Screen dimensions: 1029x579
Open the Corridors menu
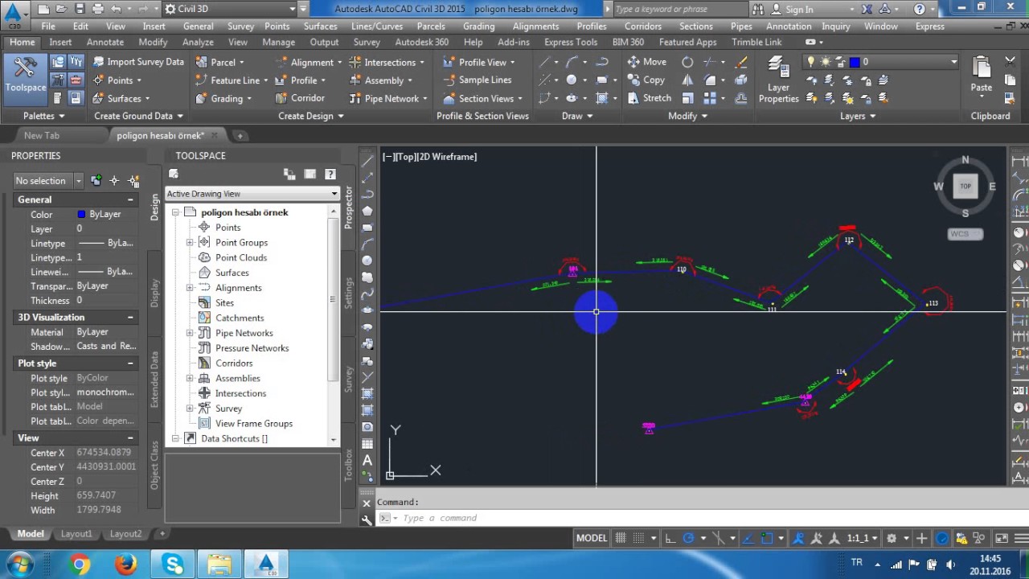tap(643, 26)
